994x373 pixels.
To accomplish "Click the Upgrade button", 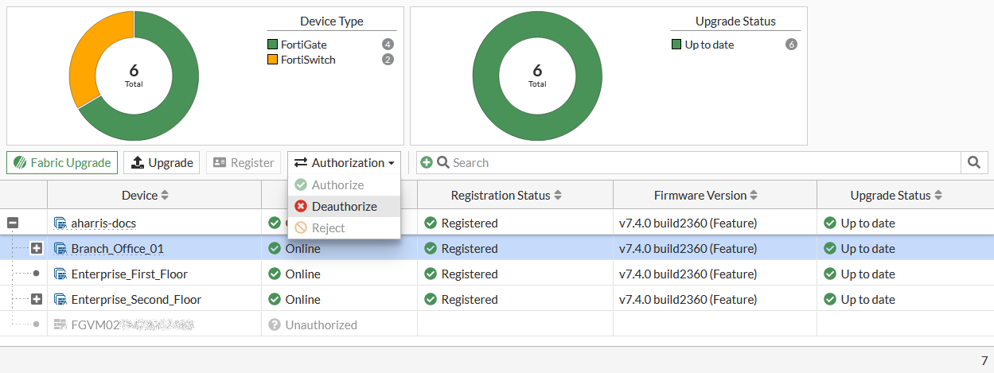I will (x=162, y=162).
